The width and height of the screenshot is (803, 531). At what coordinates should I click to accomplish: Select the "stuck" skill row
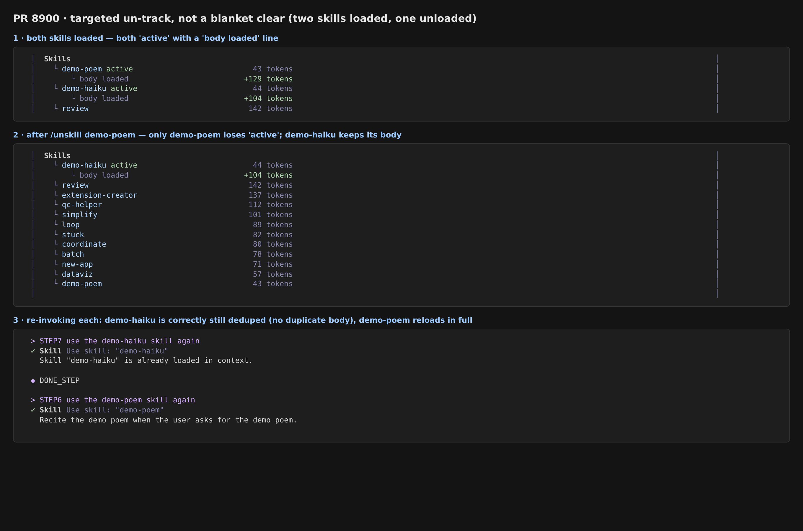point(73,235)
